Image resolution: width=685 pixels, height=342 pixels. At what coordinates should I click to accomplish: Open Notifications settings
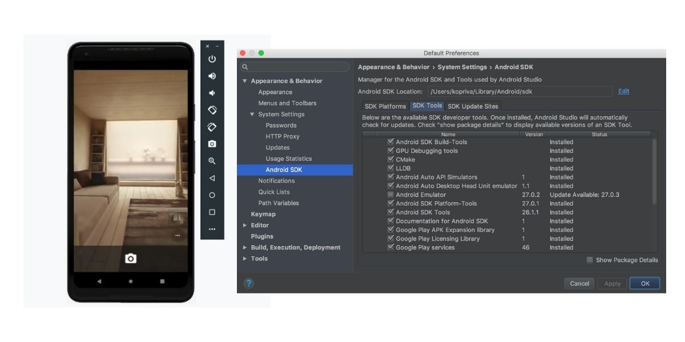(276, 181)
